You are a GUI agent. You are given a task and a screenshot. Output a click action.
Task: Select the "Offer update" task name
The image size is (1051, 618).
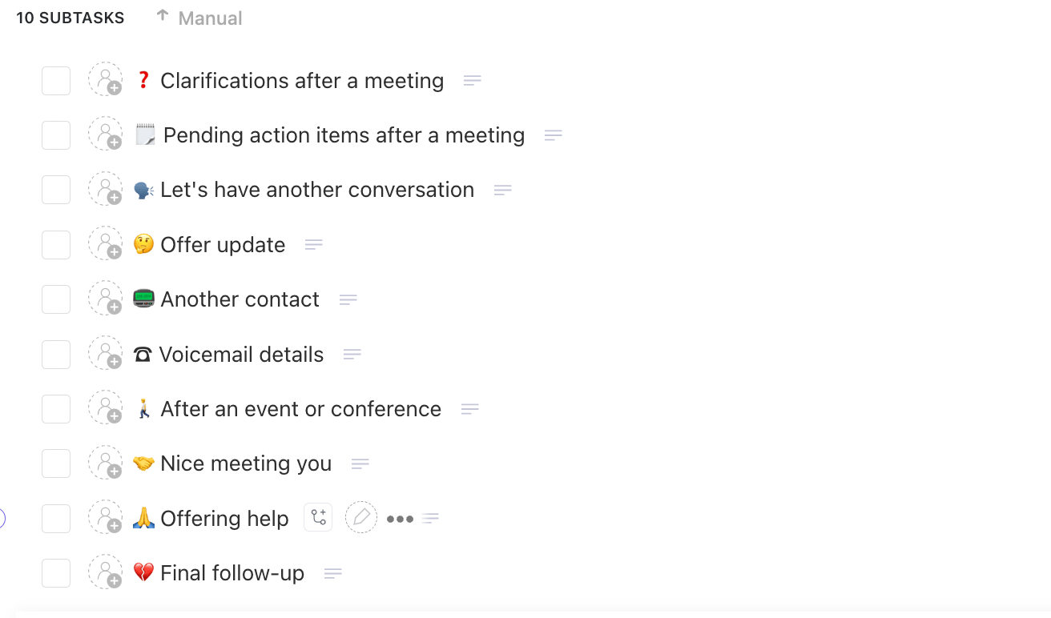[x=223, y=244]
